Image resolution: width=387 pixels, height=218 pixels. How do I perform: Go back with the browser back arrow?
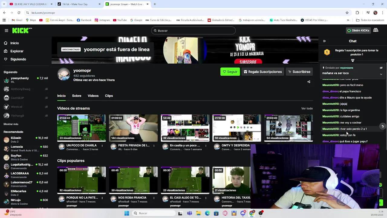point(4,13)
